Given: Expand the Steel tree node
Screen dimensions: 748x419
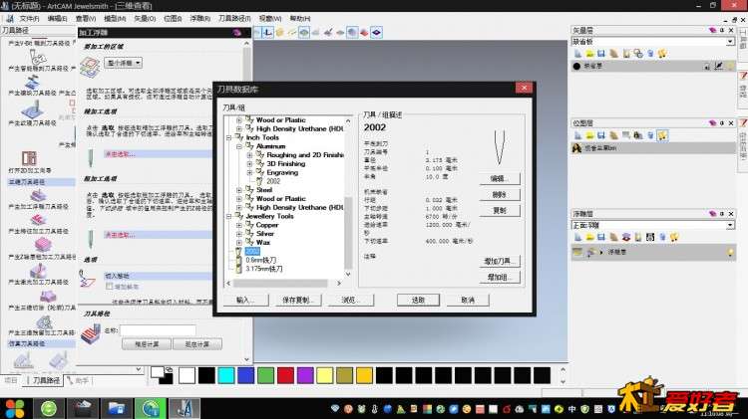Looking at the screenshot, I should (x=239, y=190).
